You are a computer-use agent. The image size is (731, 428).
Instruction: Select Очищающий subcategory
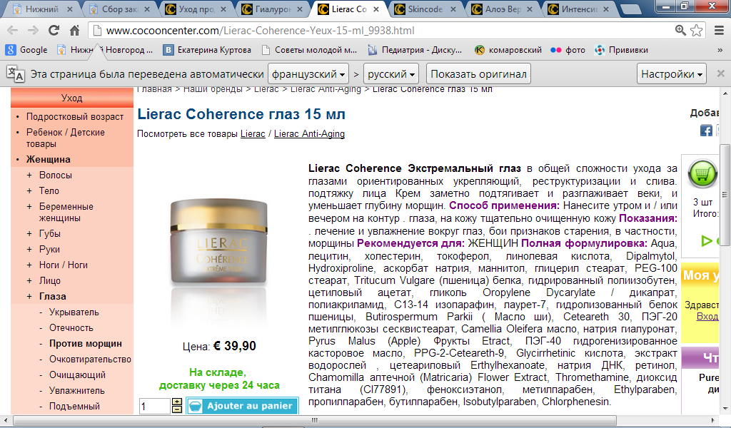click(77, 374)
